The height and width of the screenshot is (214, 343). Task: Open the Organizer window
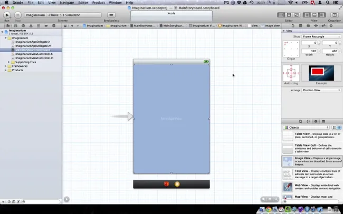pos(334,15)
